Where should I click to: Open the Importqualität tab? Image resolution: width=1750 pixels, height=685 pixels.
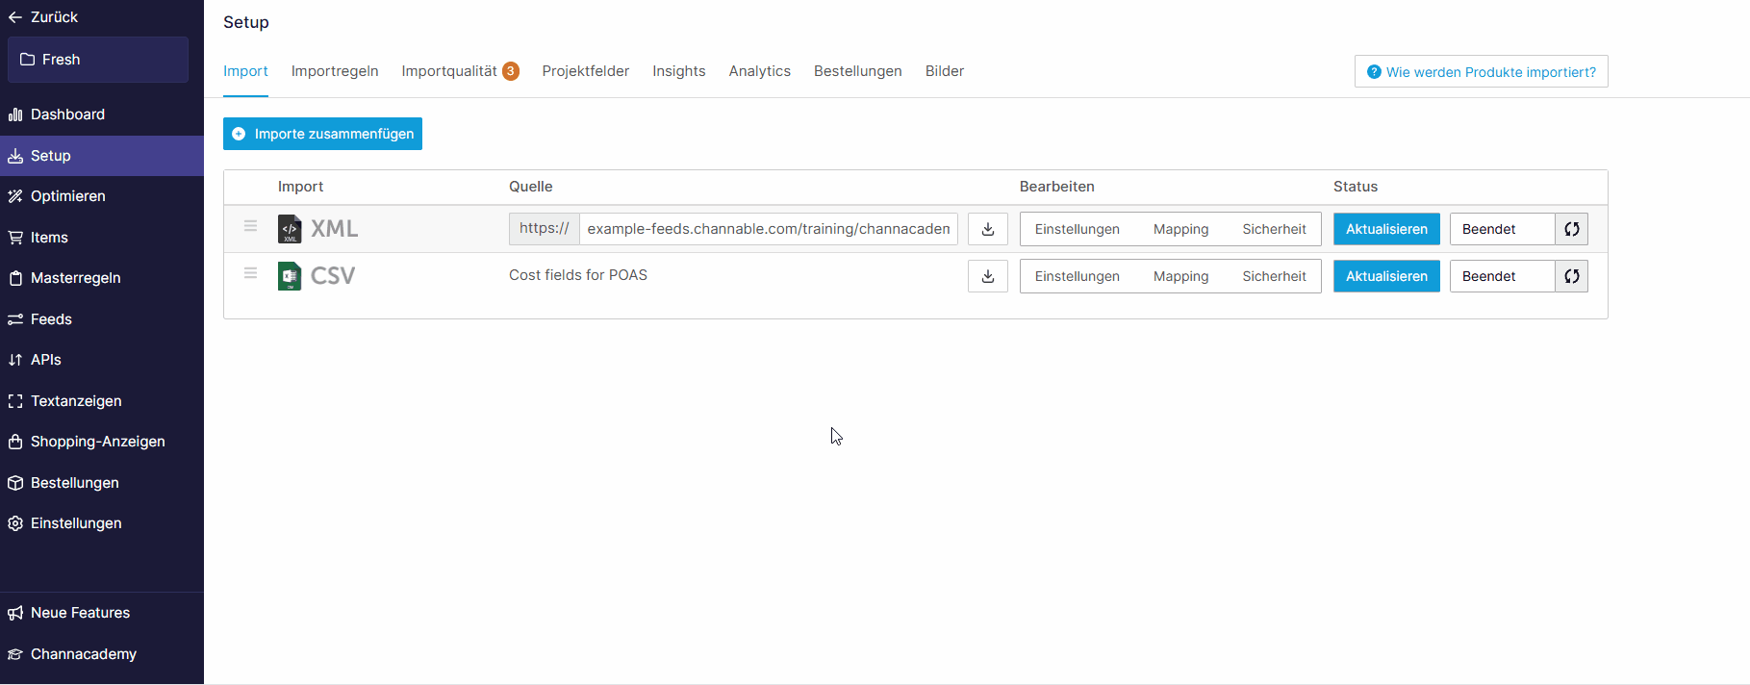pos(449,71)
